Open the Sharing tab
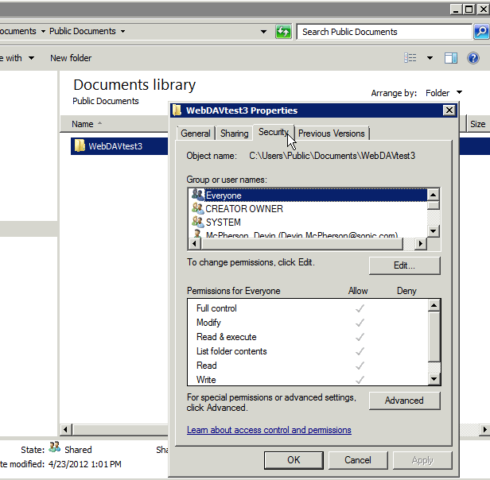 [234, 134]
